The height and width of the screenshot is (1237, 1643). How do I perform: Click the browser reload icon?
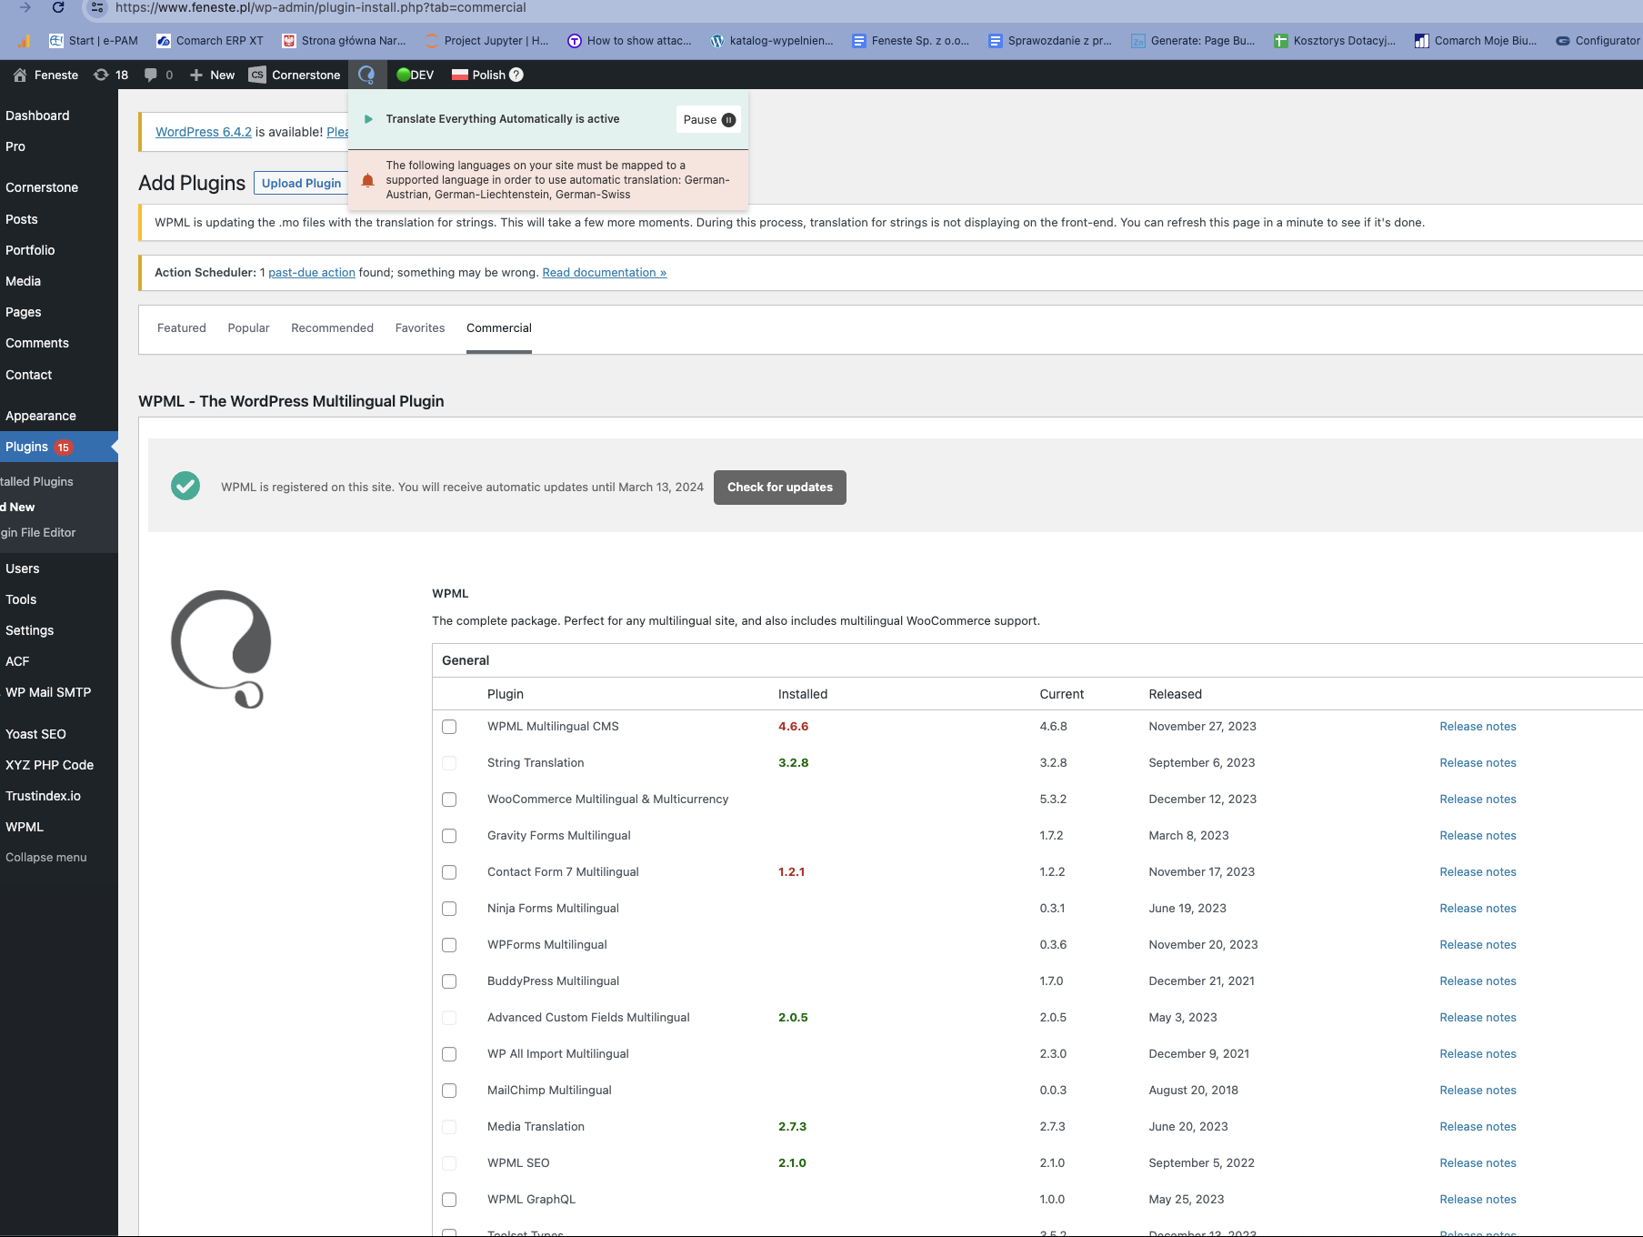point(58,7)
